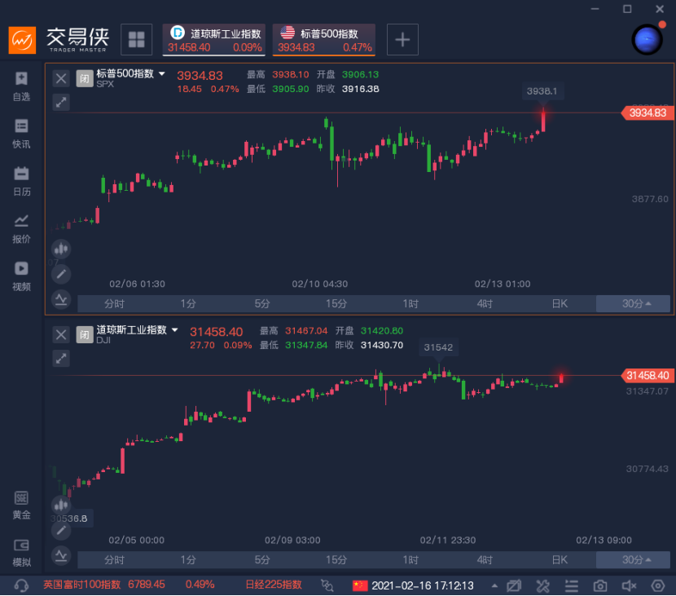This screenshot has height=596, width=676.
Task: Open the grid layout view button
Action: click(x=136, y=40)
